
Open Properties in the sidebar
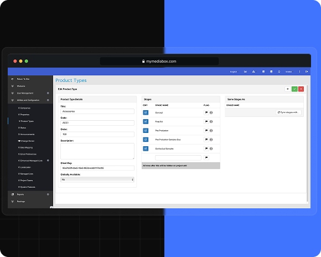tap(24, 115)
